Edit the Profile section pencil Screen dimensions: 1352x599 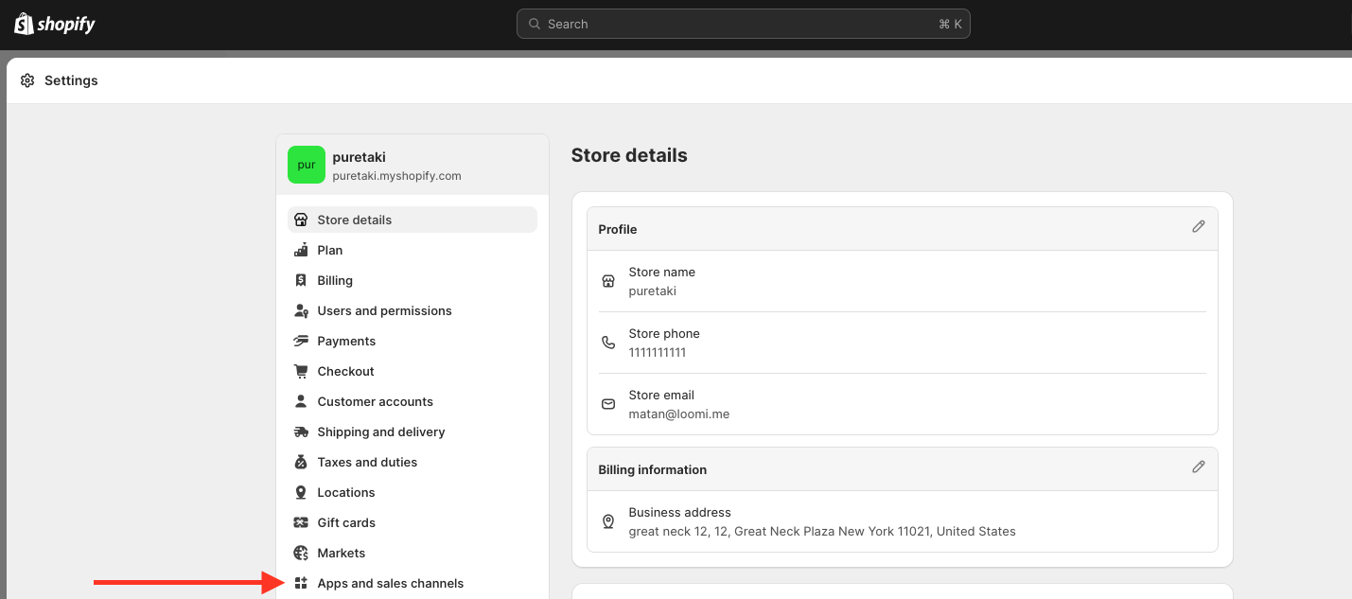pyautogui.click(x=1199, y=227)
